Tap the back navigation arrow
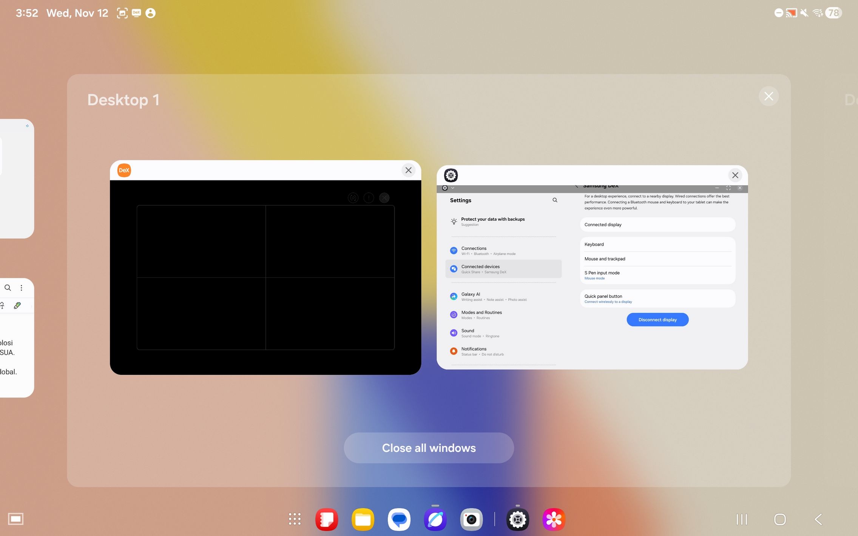 818,519
